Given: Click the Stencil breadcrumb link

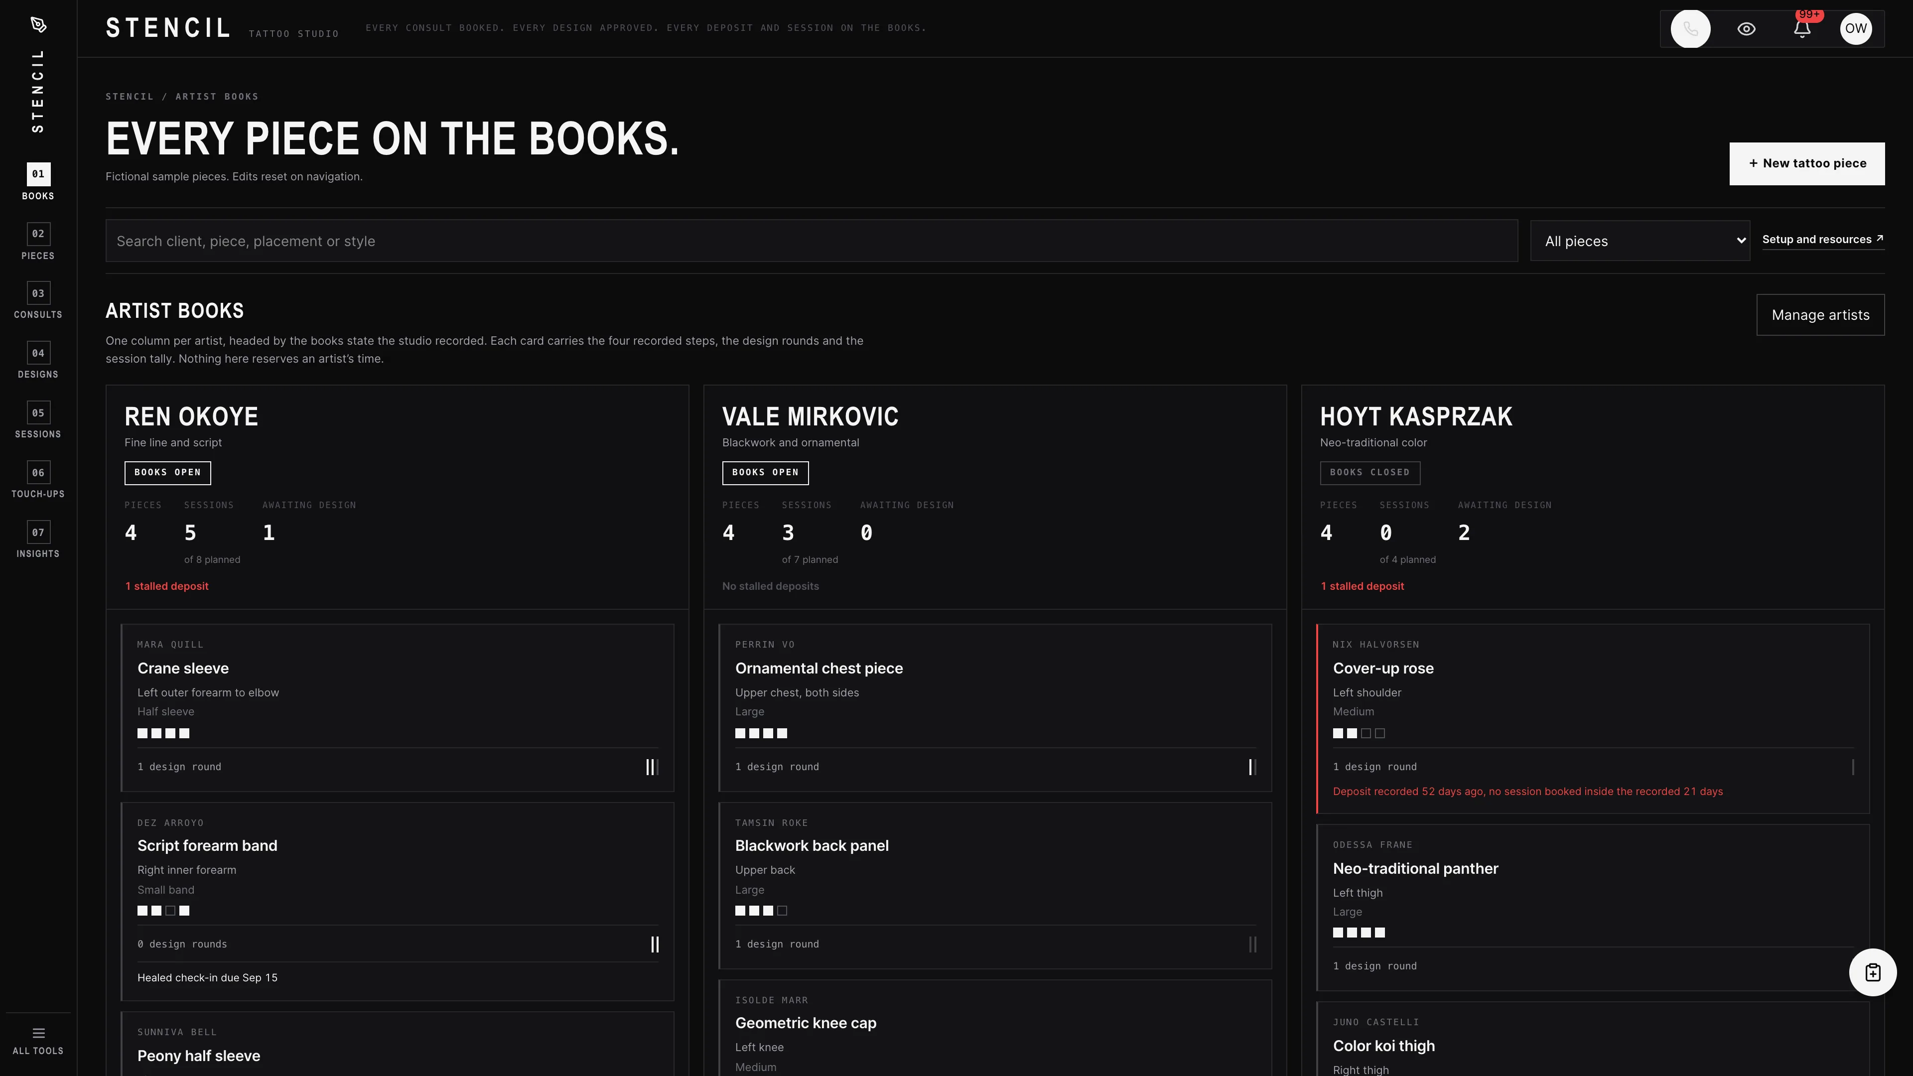Looking at the screenshot, I should [129, 97].
